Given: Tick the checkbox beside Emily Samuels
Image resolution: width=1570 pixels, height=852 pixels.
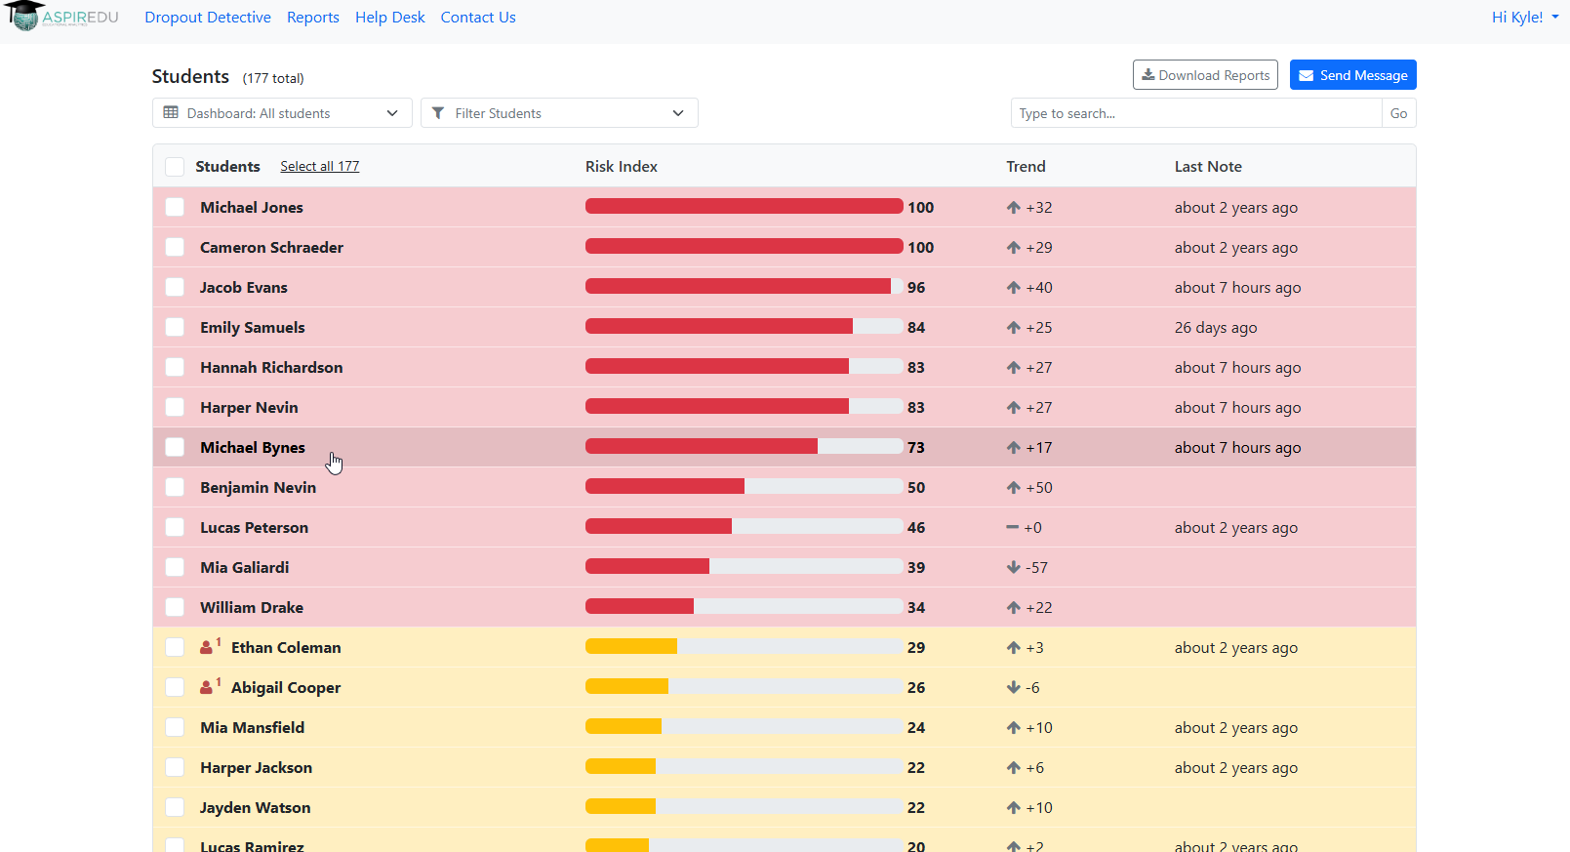Looking at the screenshot, I should pyautogui.click(x=175, y=327).
